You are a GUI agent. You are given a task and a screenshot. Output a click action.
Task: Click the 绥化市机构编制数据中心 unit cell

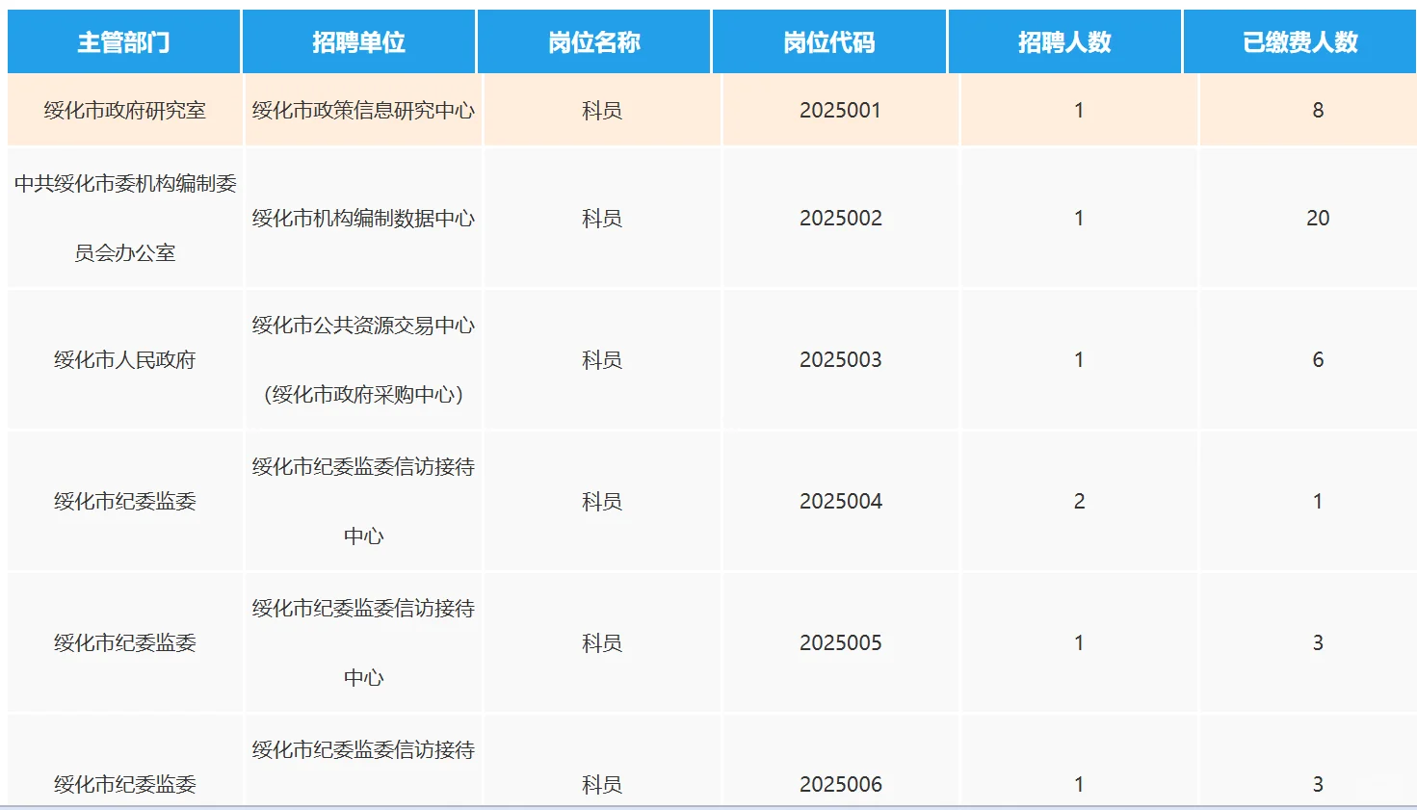point(363,219)
